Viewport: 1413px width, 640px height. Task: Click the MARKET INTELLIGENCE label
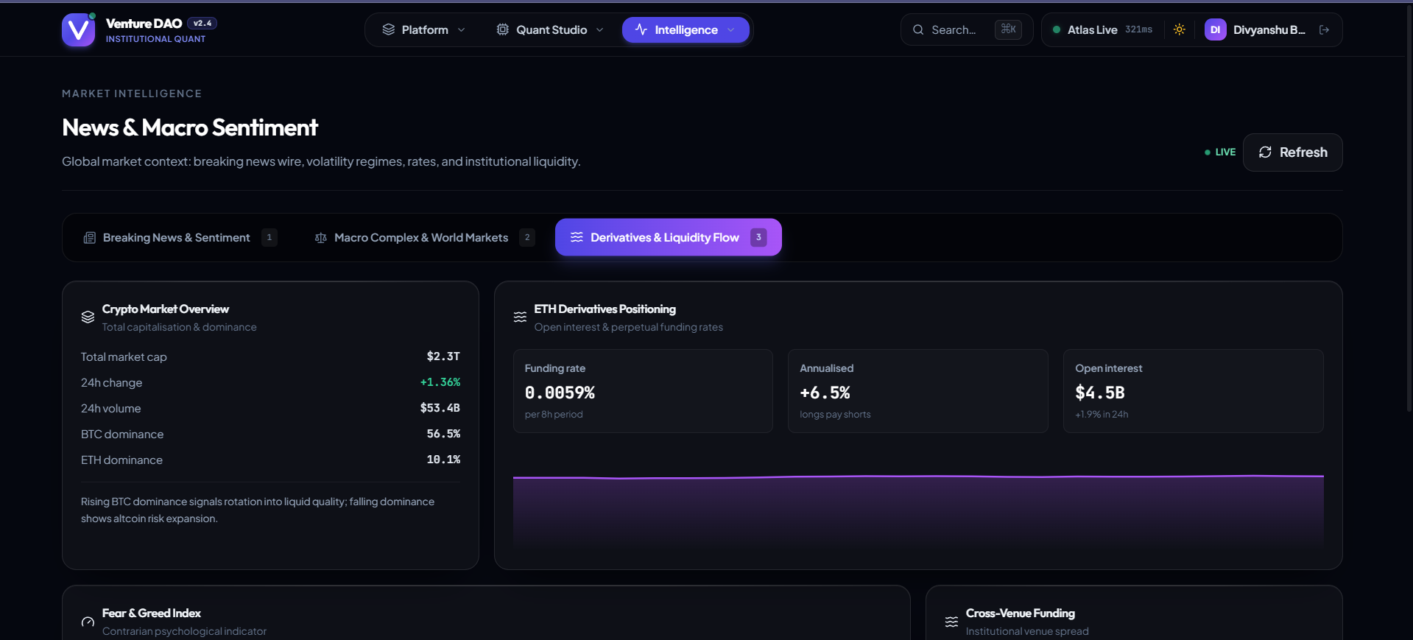coord(132,94)
